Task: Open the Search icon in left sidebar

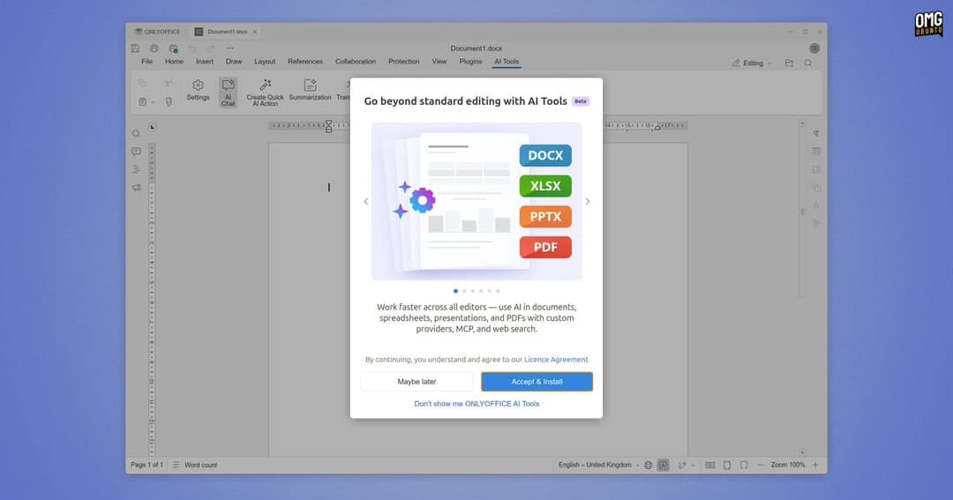Action: click(136, 134)
